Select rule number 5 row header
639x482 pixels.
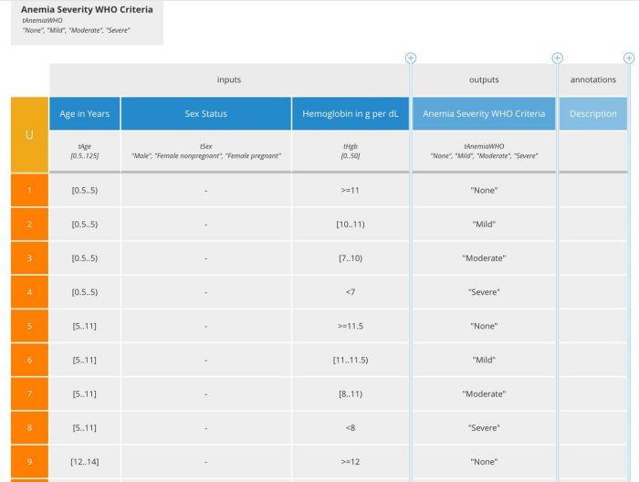point(29,326)
